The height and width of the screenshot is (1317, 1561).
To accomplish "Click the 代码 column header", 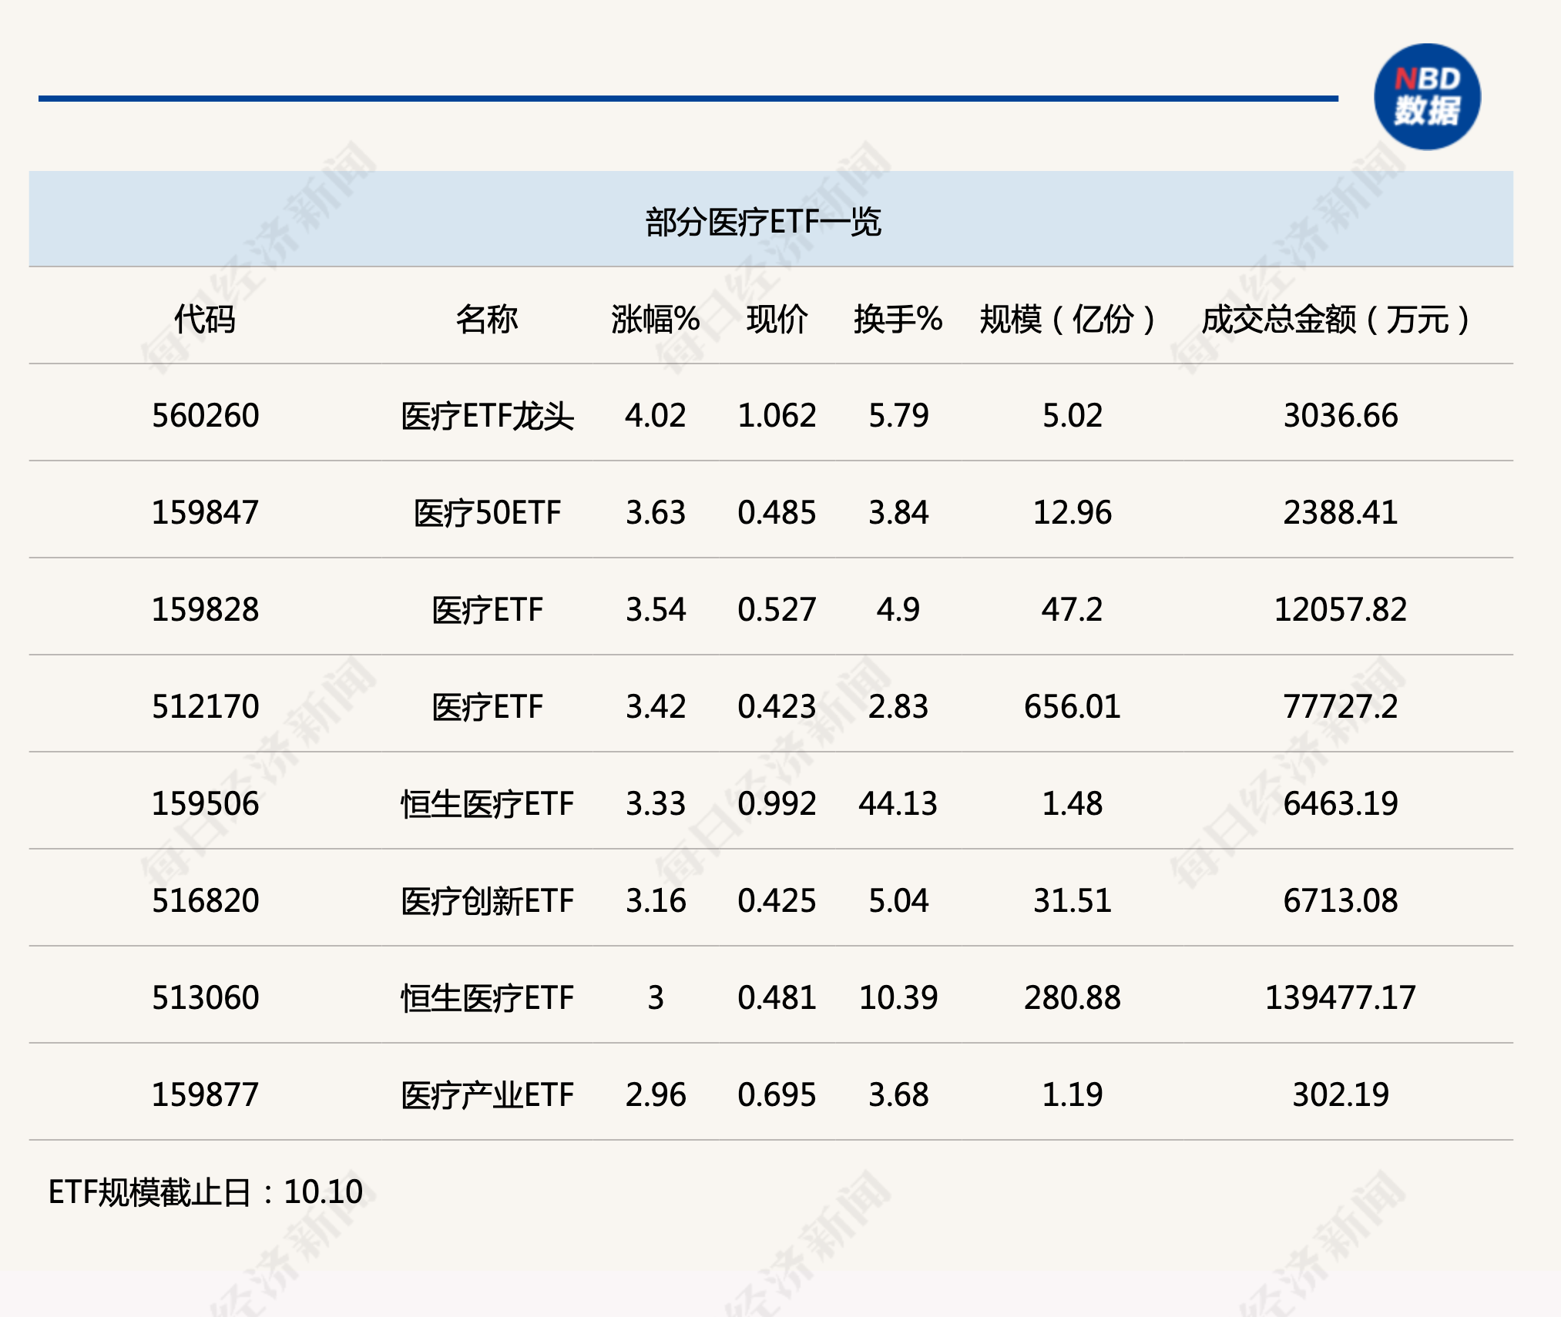I will tap(205, 319).
